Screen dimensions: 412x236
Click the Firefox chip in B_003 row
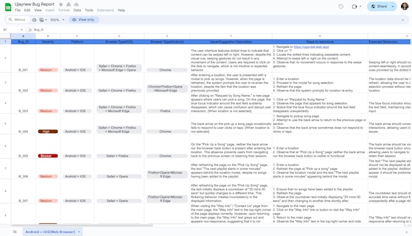click(167, 111)
